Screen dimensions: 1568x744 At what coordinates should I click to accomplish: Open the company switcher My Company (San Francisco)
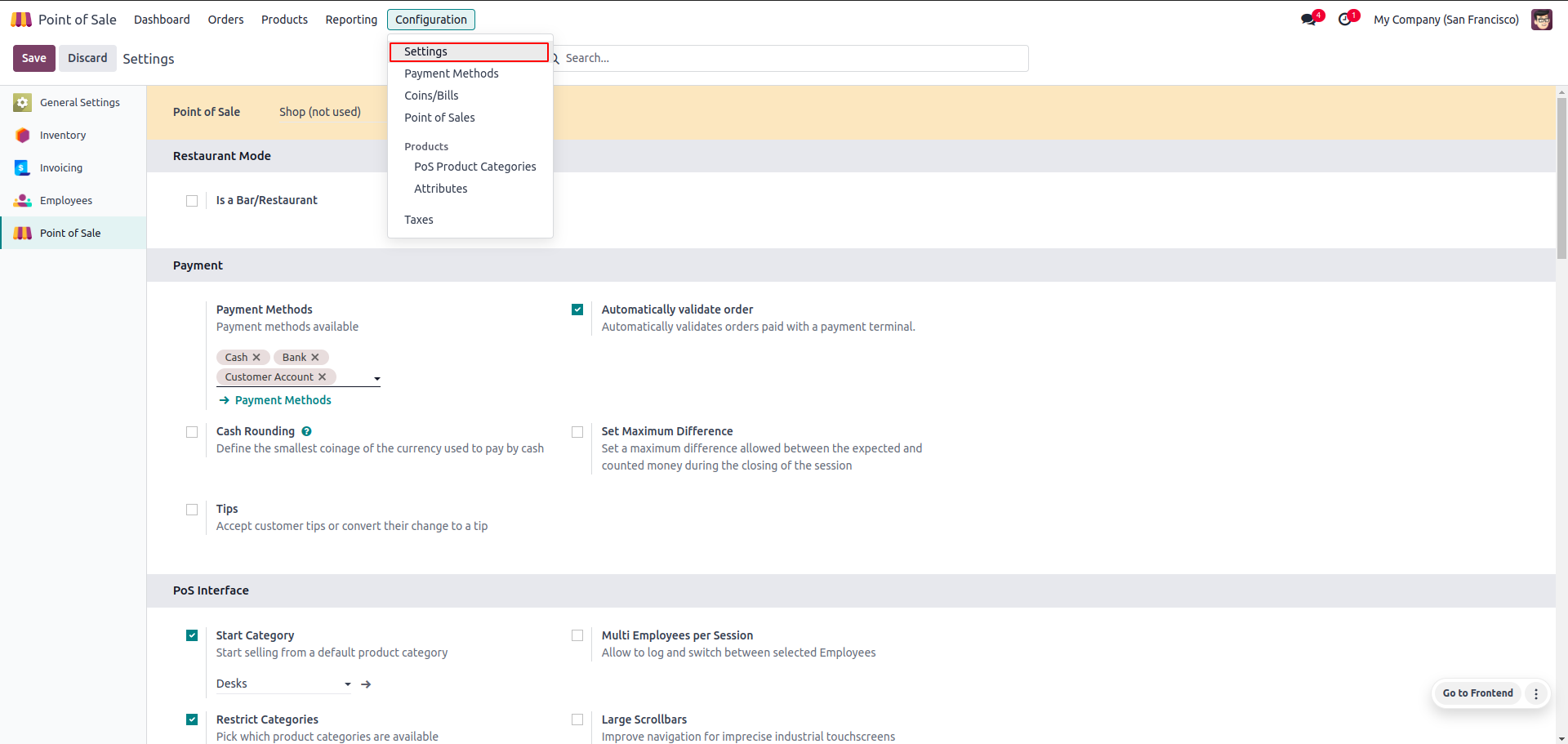coord(1445,20)
